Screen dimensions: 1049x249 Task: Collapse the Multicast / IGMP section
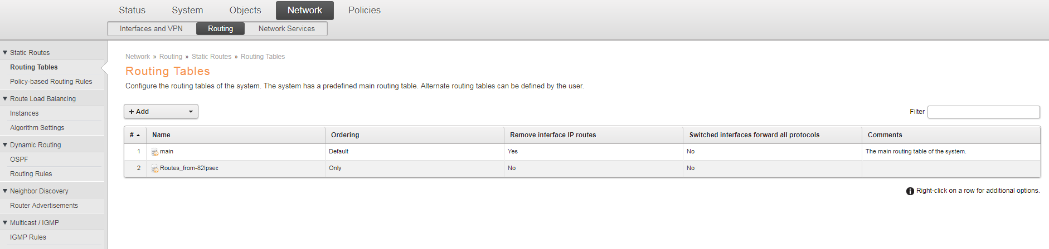[x=5, y=223]
